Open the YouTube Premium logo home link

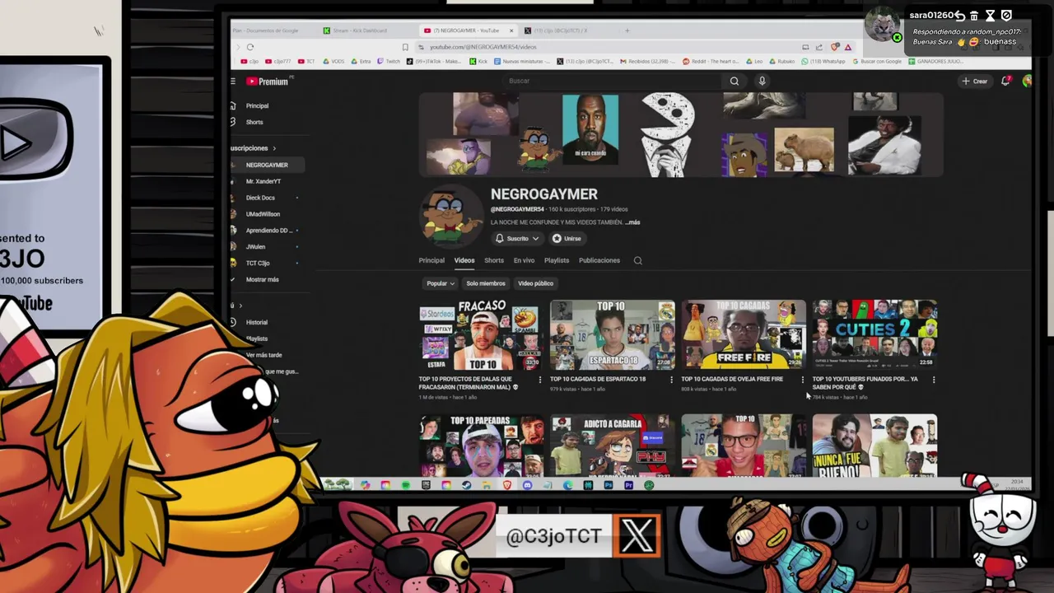pyautogui.click(x=269, y=82)
